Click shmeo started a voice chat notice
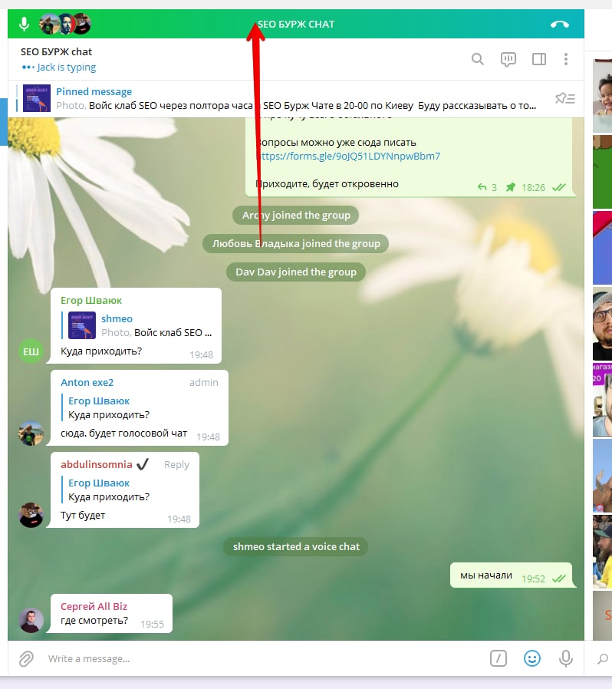 296,546
